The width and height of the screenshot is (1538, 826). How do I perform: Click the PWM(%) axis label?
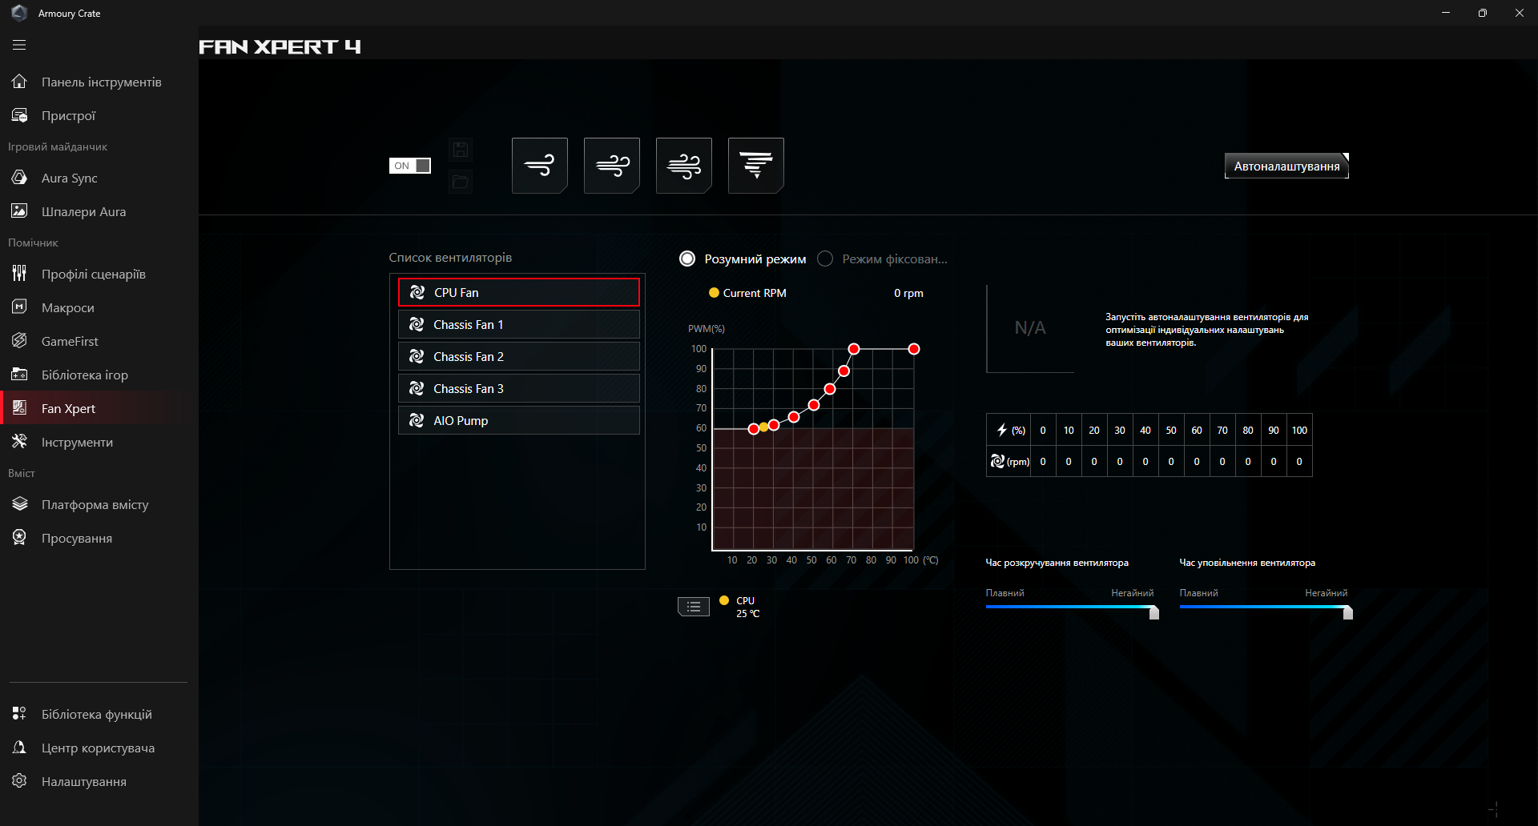tap(707, 329)
